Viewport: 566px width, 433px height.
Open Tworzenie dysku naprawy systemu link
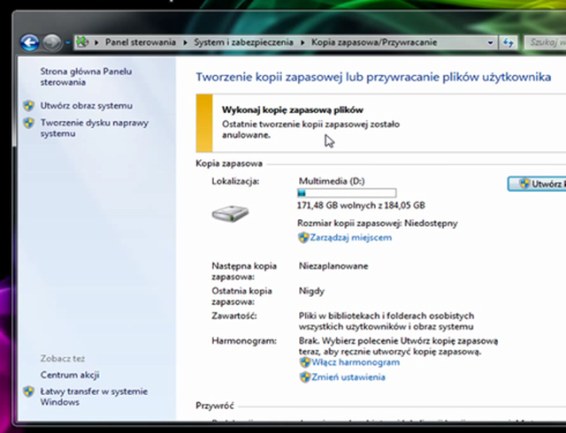(95, 128)
